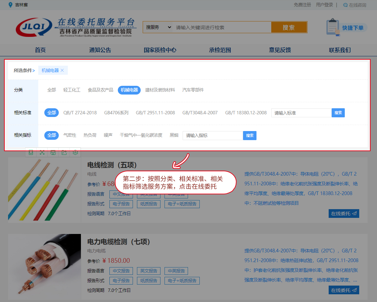Image resolution: width=377 pixels, height=302 pixels.
Task: Click the fullscreen expand arrows icon
Action: (x=42, y=152)
